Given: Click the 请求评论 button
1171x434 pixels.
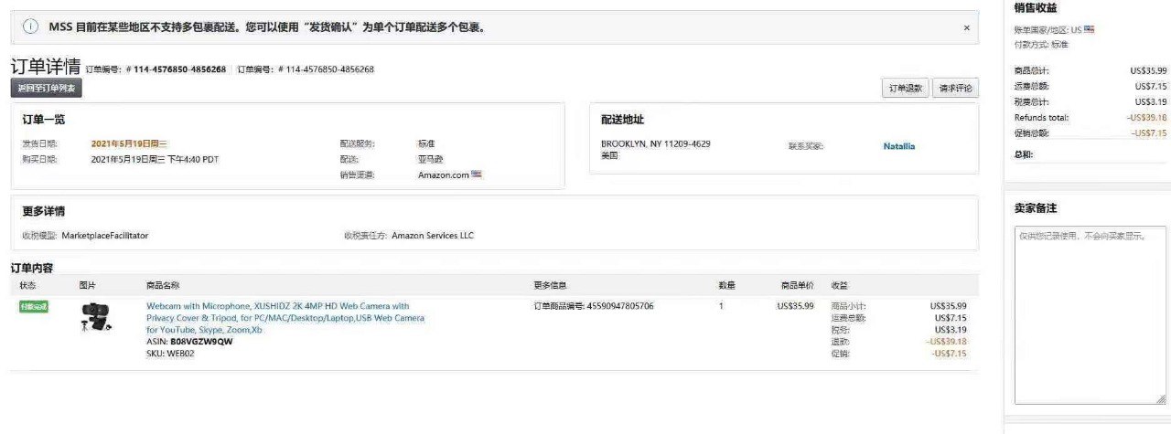Looking at the screenshot, I should click(955, 89).
